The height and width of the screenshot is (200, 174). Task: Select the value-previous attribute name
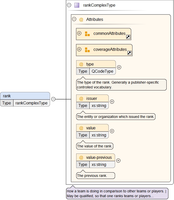[x=99, y=157]
